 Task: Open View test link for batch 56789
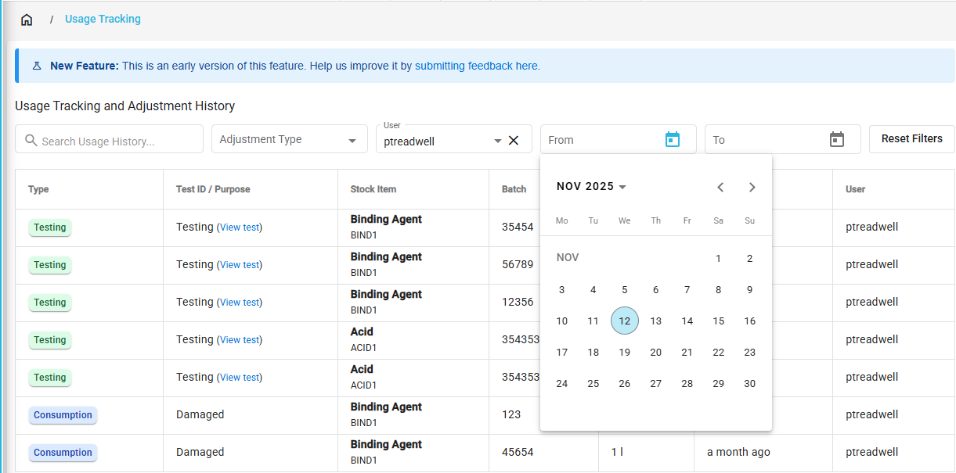click(240, 265)
